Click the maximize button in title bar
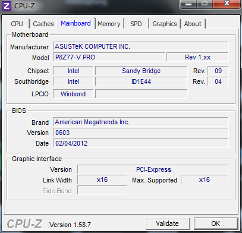The image size is (242, 233). (x=205, y=4)
